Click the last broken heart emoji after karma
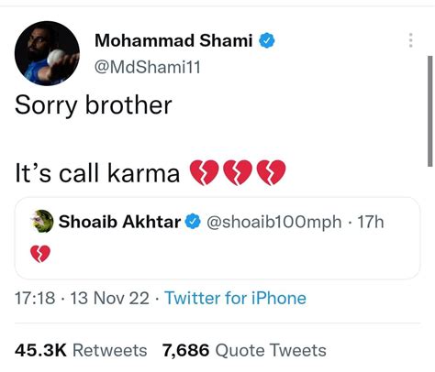The height and width of the screenshot is (372, 435). (272, 172)
